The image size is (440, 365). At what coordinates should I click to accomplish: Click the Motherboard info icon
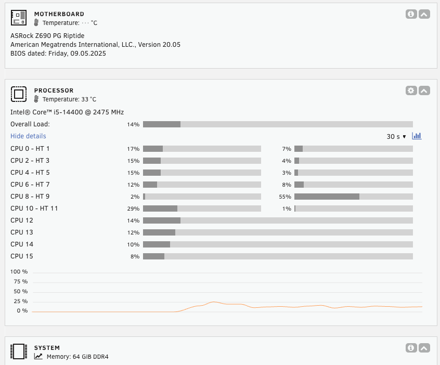click(x=411, y=14)
